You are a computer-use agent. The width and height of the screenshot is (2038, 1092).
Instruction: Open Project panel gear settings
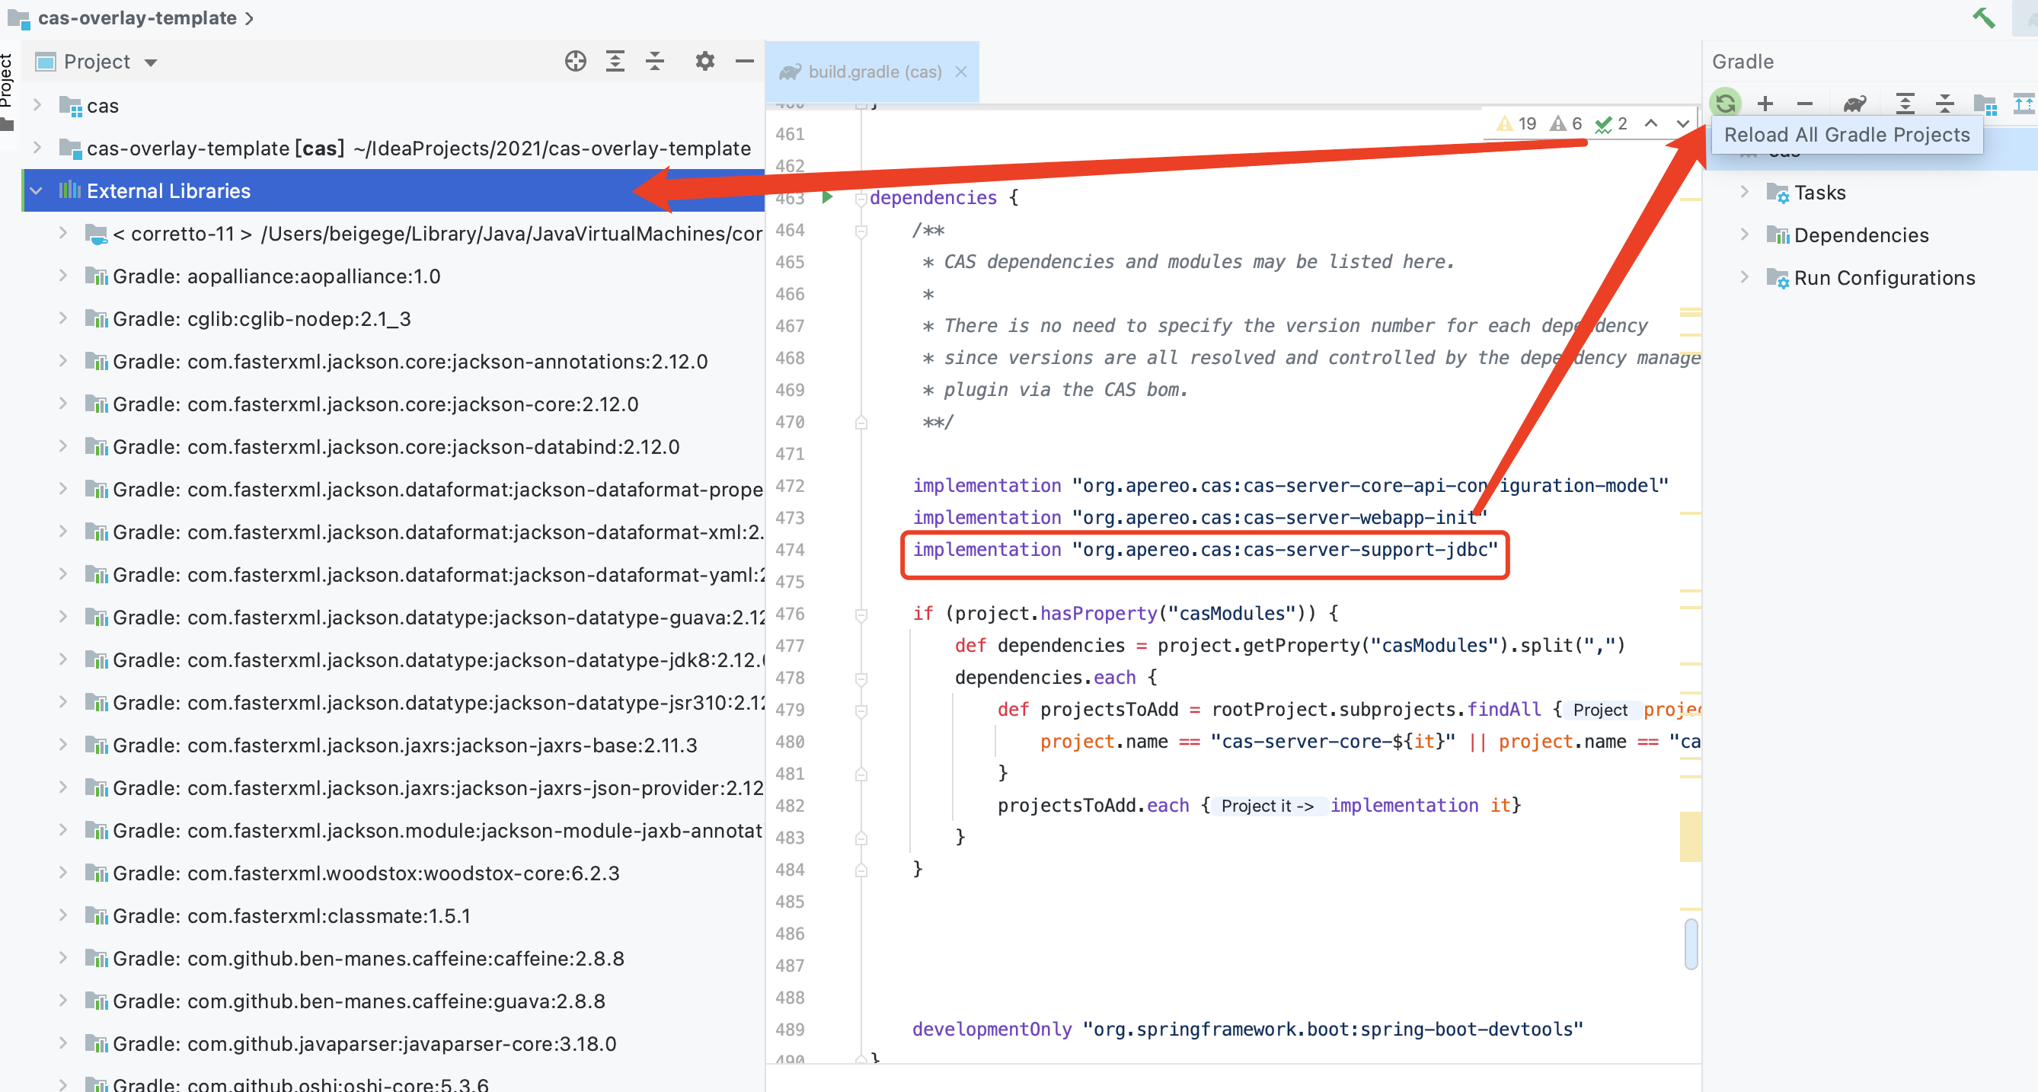pos(704,61)
